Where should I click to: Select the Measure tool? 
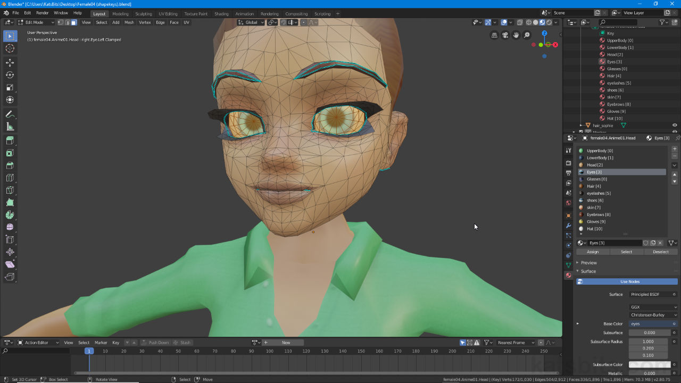click(10, 127)
